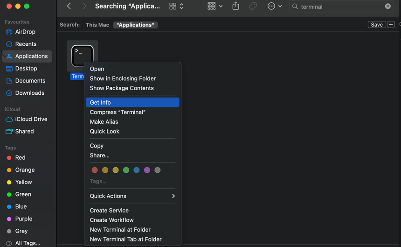This screenshot has width=401, height=247.
Task: Open the Downloads folder in sidebar
Action: pos(29,93)
